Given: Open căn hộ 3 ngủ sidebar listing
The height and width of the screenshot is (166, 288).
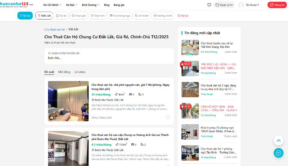Looking at the screenshot, I should pyautogui.click(x=218, y=87).
